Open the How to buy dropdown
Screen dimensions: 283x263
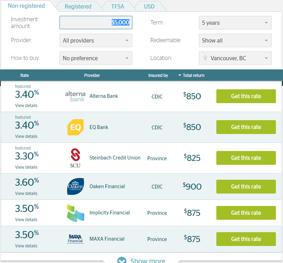point(96,58)
